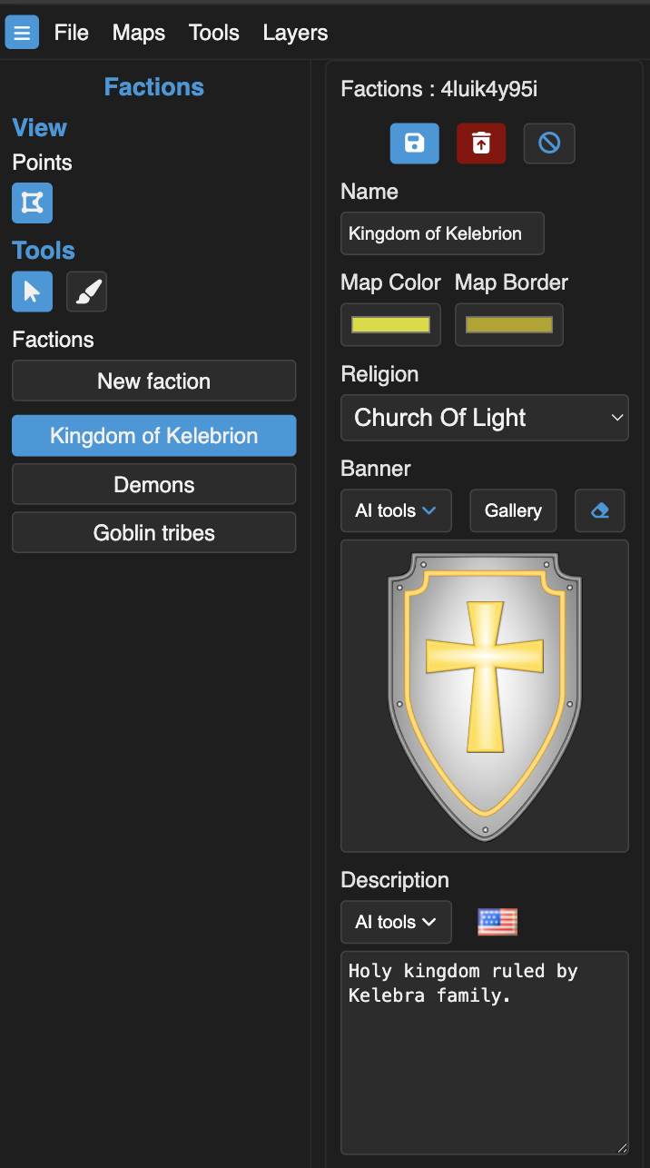Screen dimensions: 650x1168
Task: Delete the faction with the red trash icon
Action: click(x=481, y=144)
